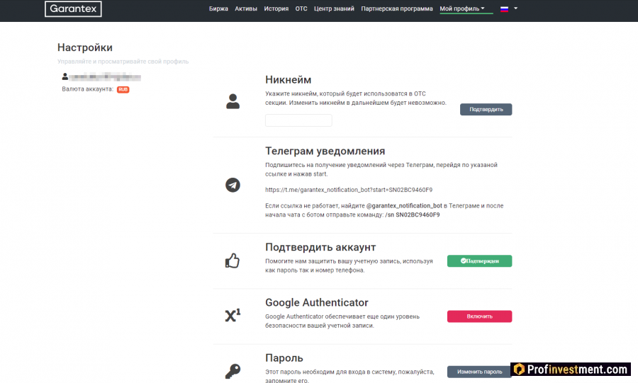
Task: Select OTC in navigation
Action: [301, 8]
